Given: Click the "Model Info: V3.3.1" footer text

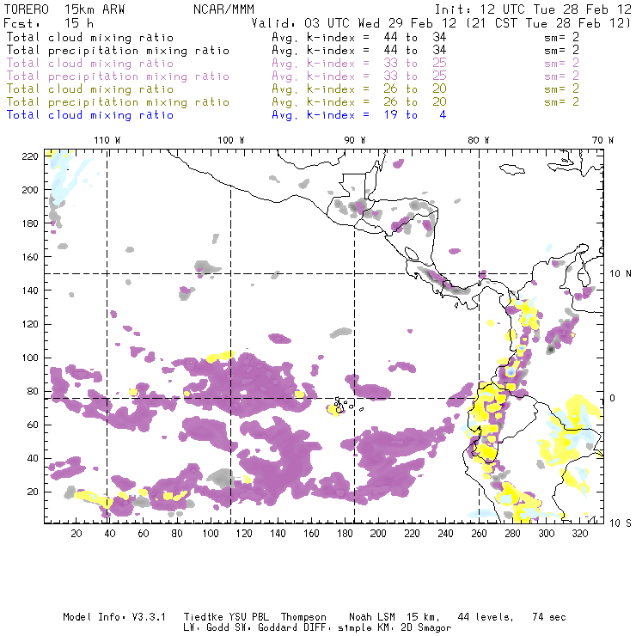Looking at the screenshot, I should coord(114,617).
